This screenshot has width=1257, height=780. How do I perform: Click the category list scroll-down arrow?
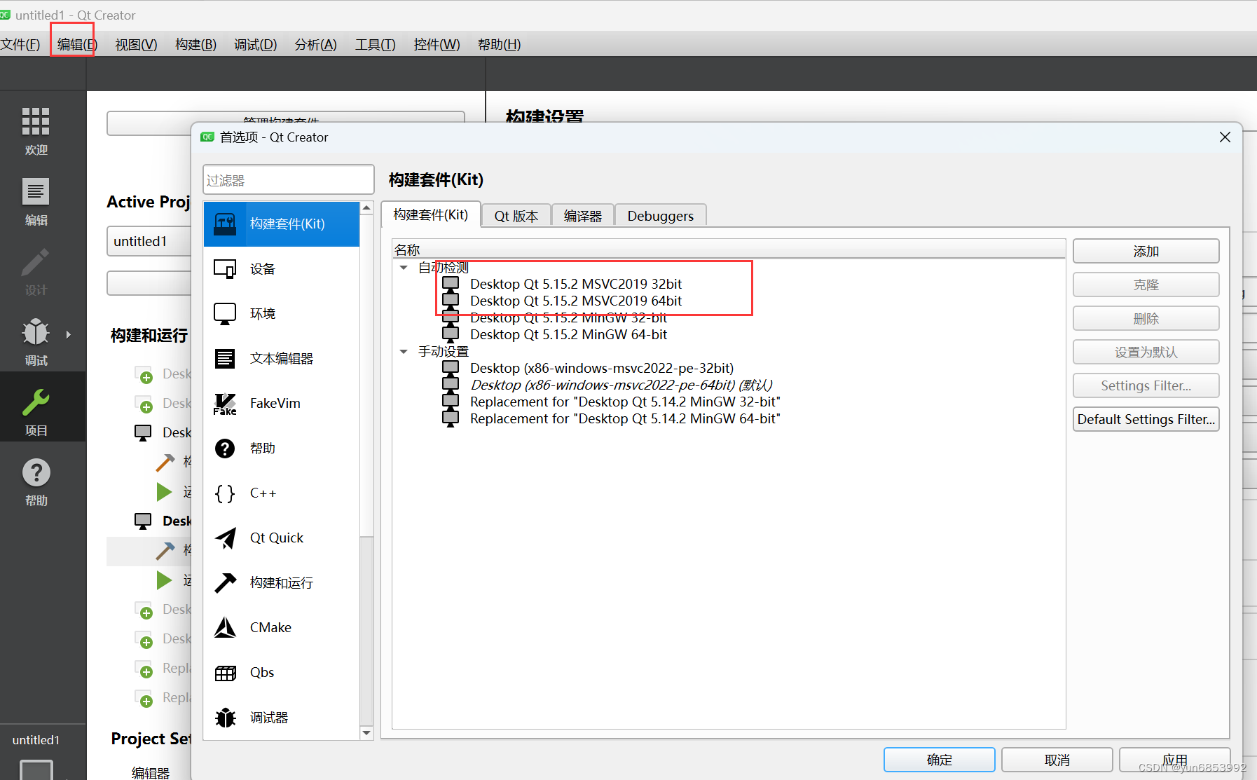pos(366,733)
